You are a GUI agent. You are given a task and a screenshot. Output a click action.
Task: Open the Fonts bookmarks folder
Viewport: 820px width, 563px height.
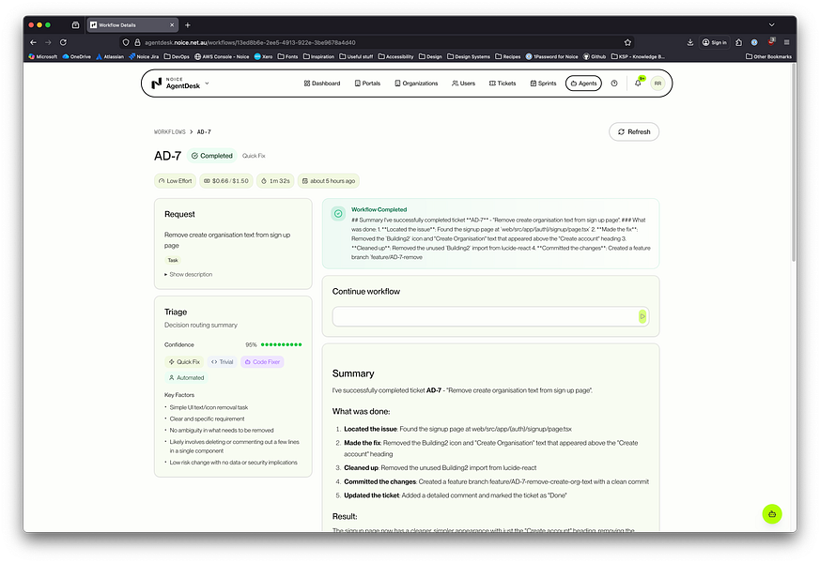287,56
